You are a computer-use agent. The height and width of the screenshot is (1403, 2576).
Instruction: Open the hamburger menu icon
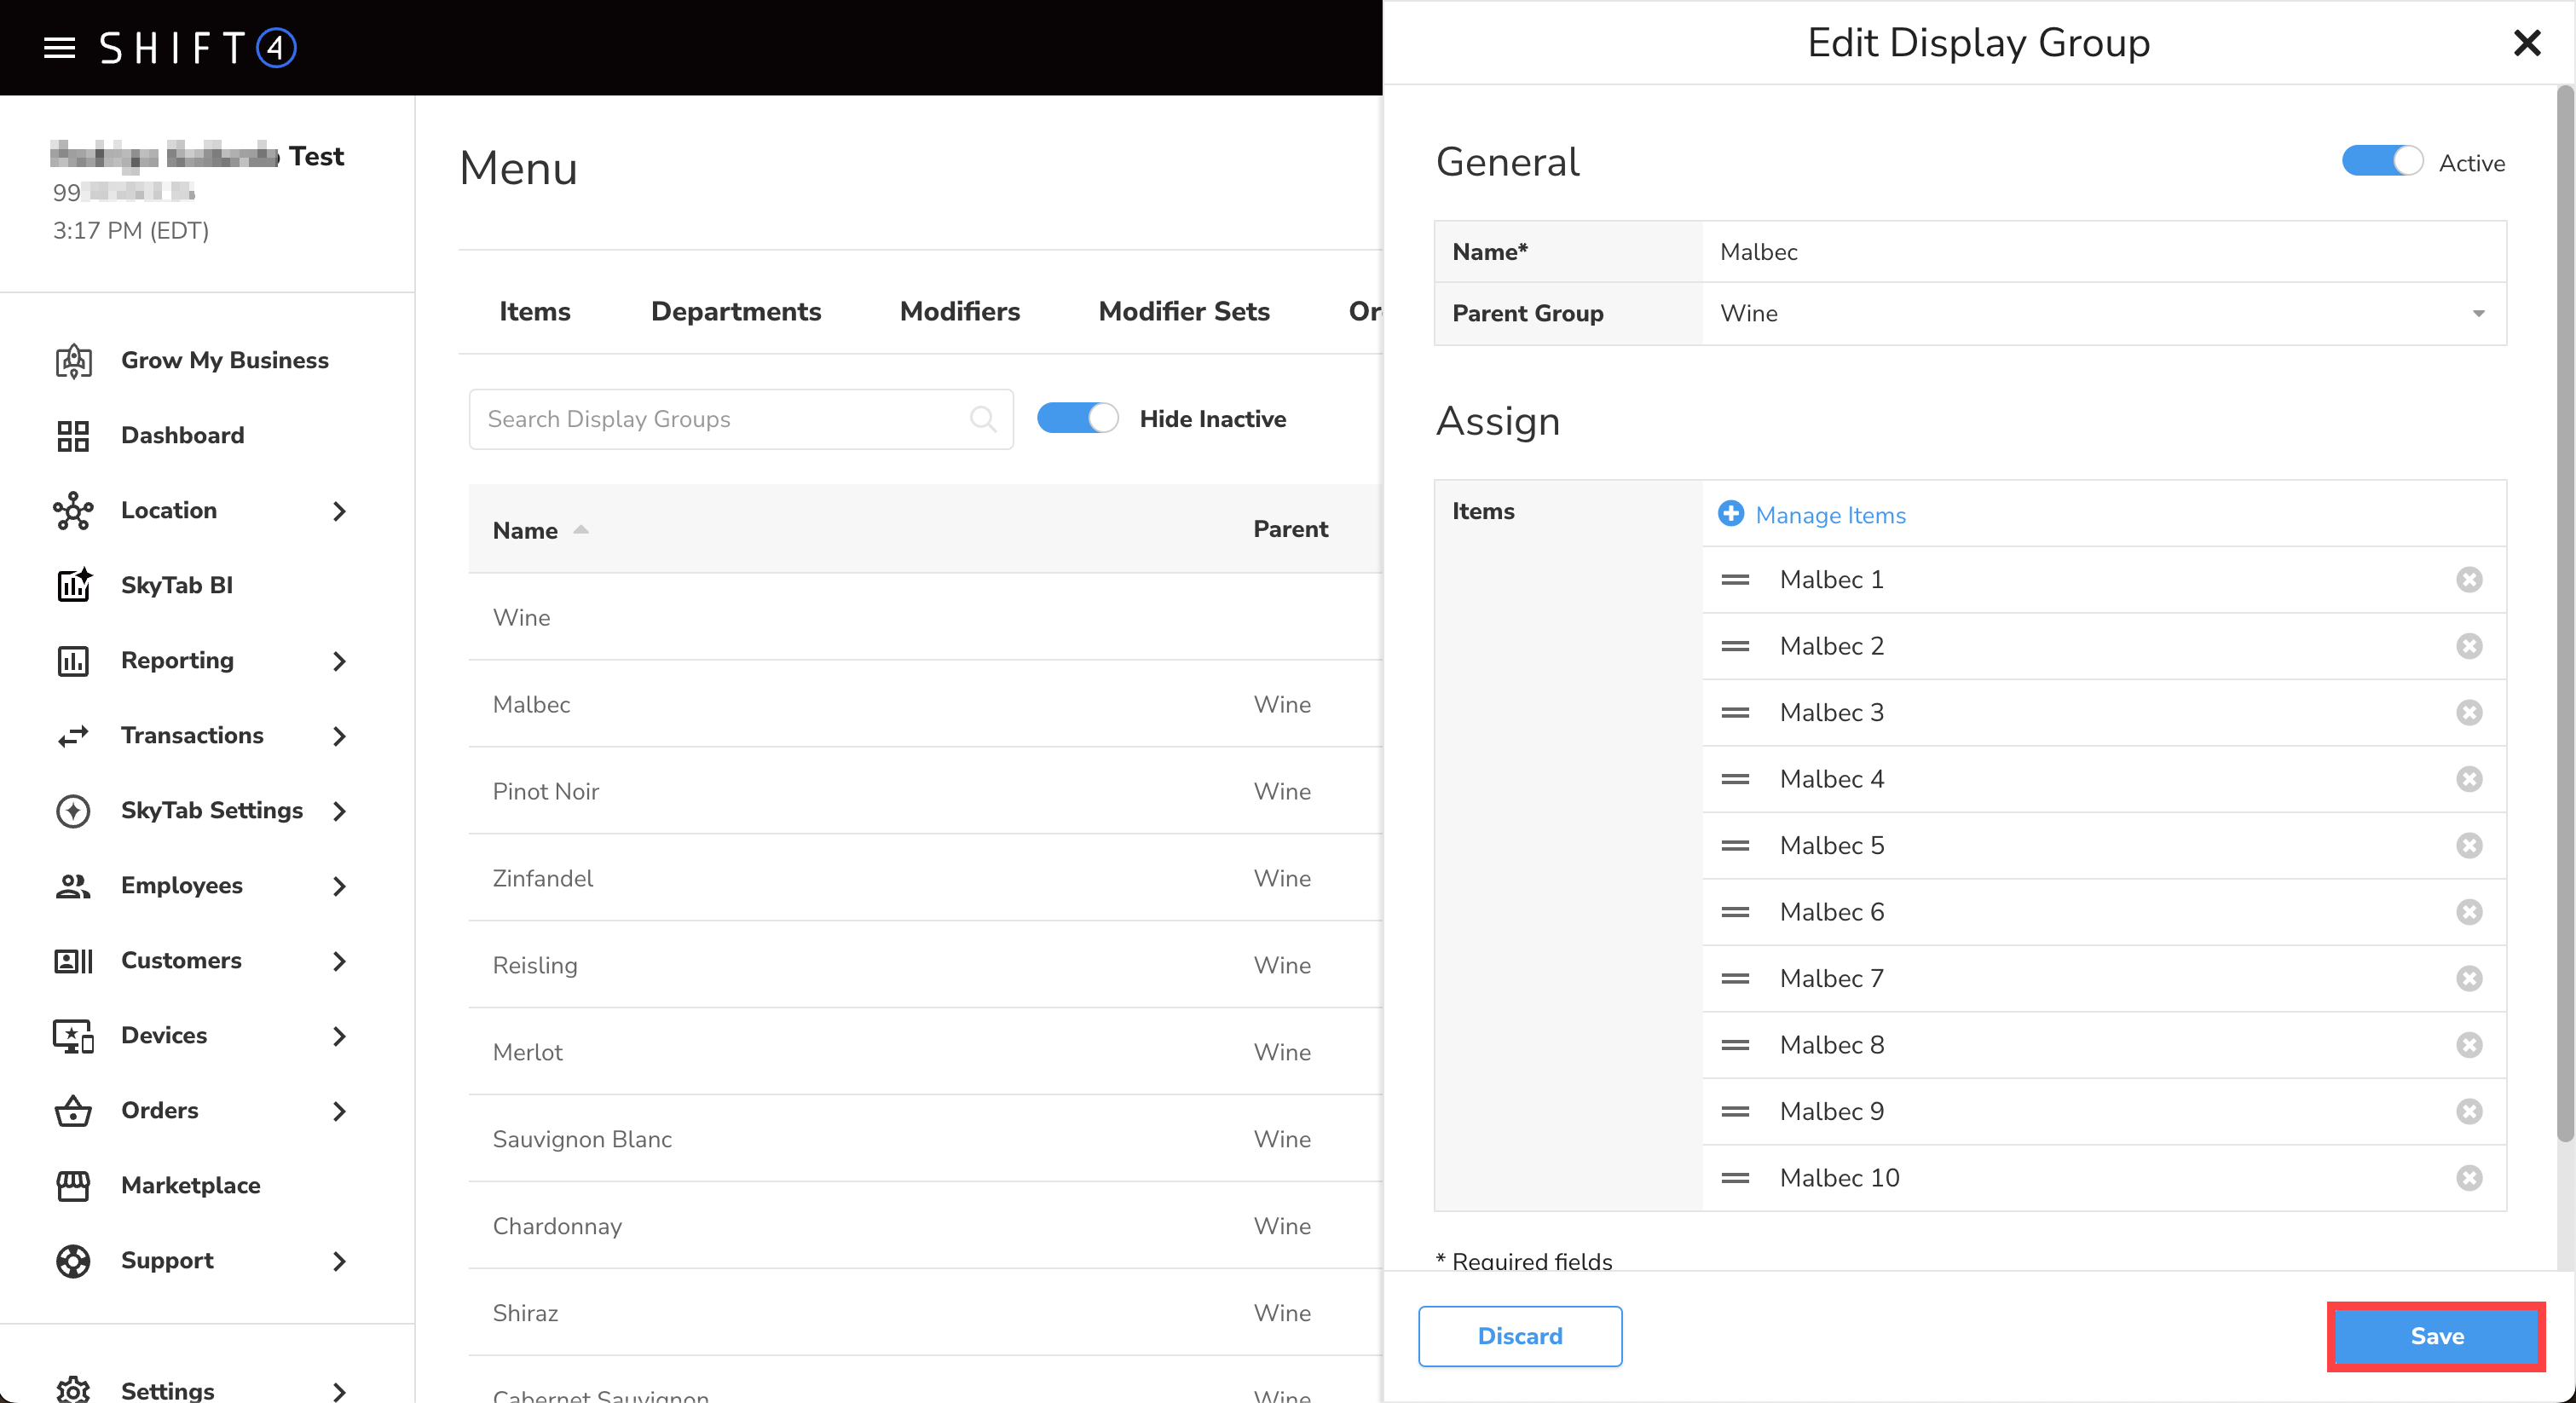click(60, 47)
